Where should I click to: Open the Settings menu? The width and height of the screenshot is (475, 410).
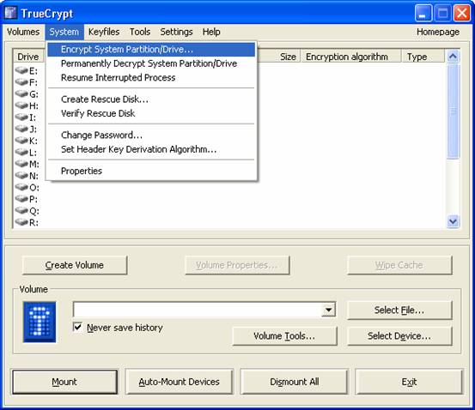[176, 32]
